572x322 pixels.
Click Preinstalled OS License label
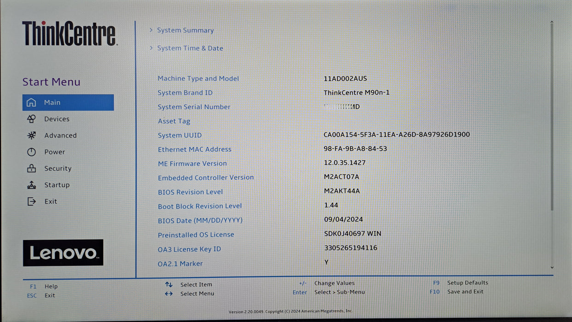pos(196,235)
